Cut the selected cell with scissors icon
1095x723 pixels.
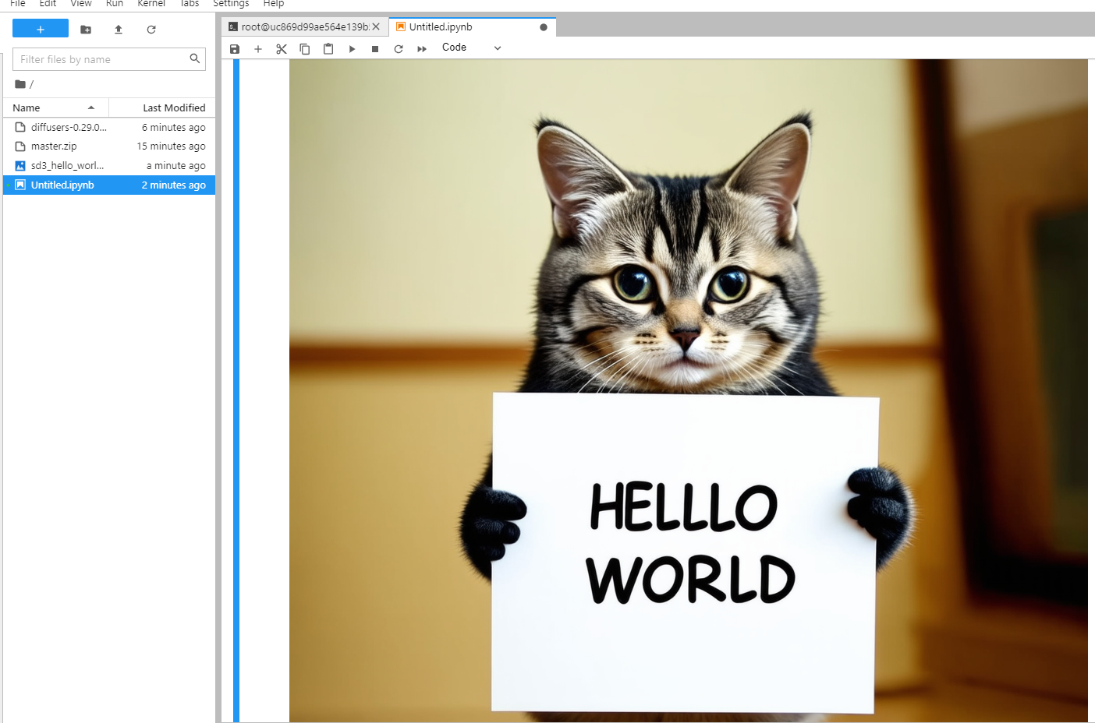point(282,49)
